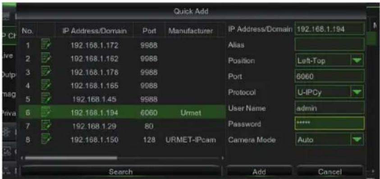Image resolution: width=380 pixels, height=179 pixels.
Task: Click port value 80 in row 7
Action: (149, 126)
